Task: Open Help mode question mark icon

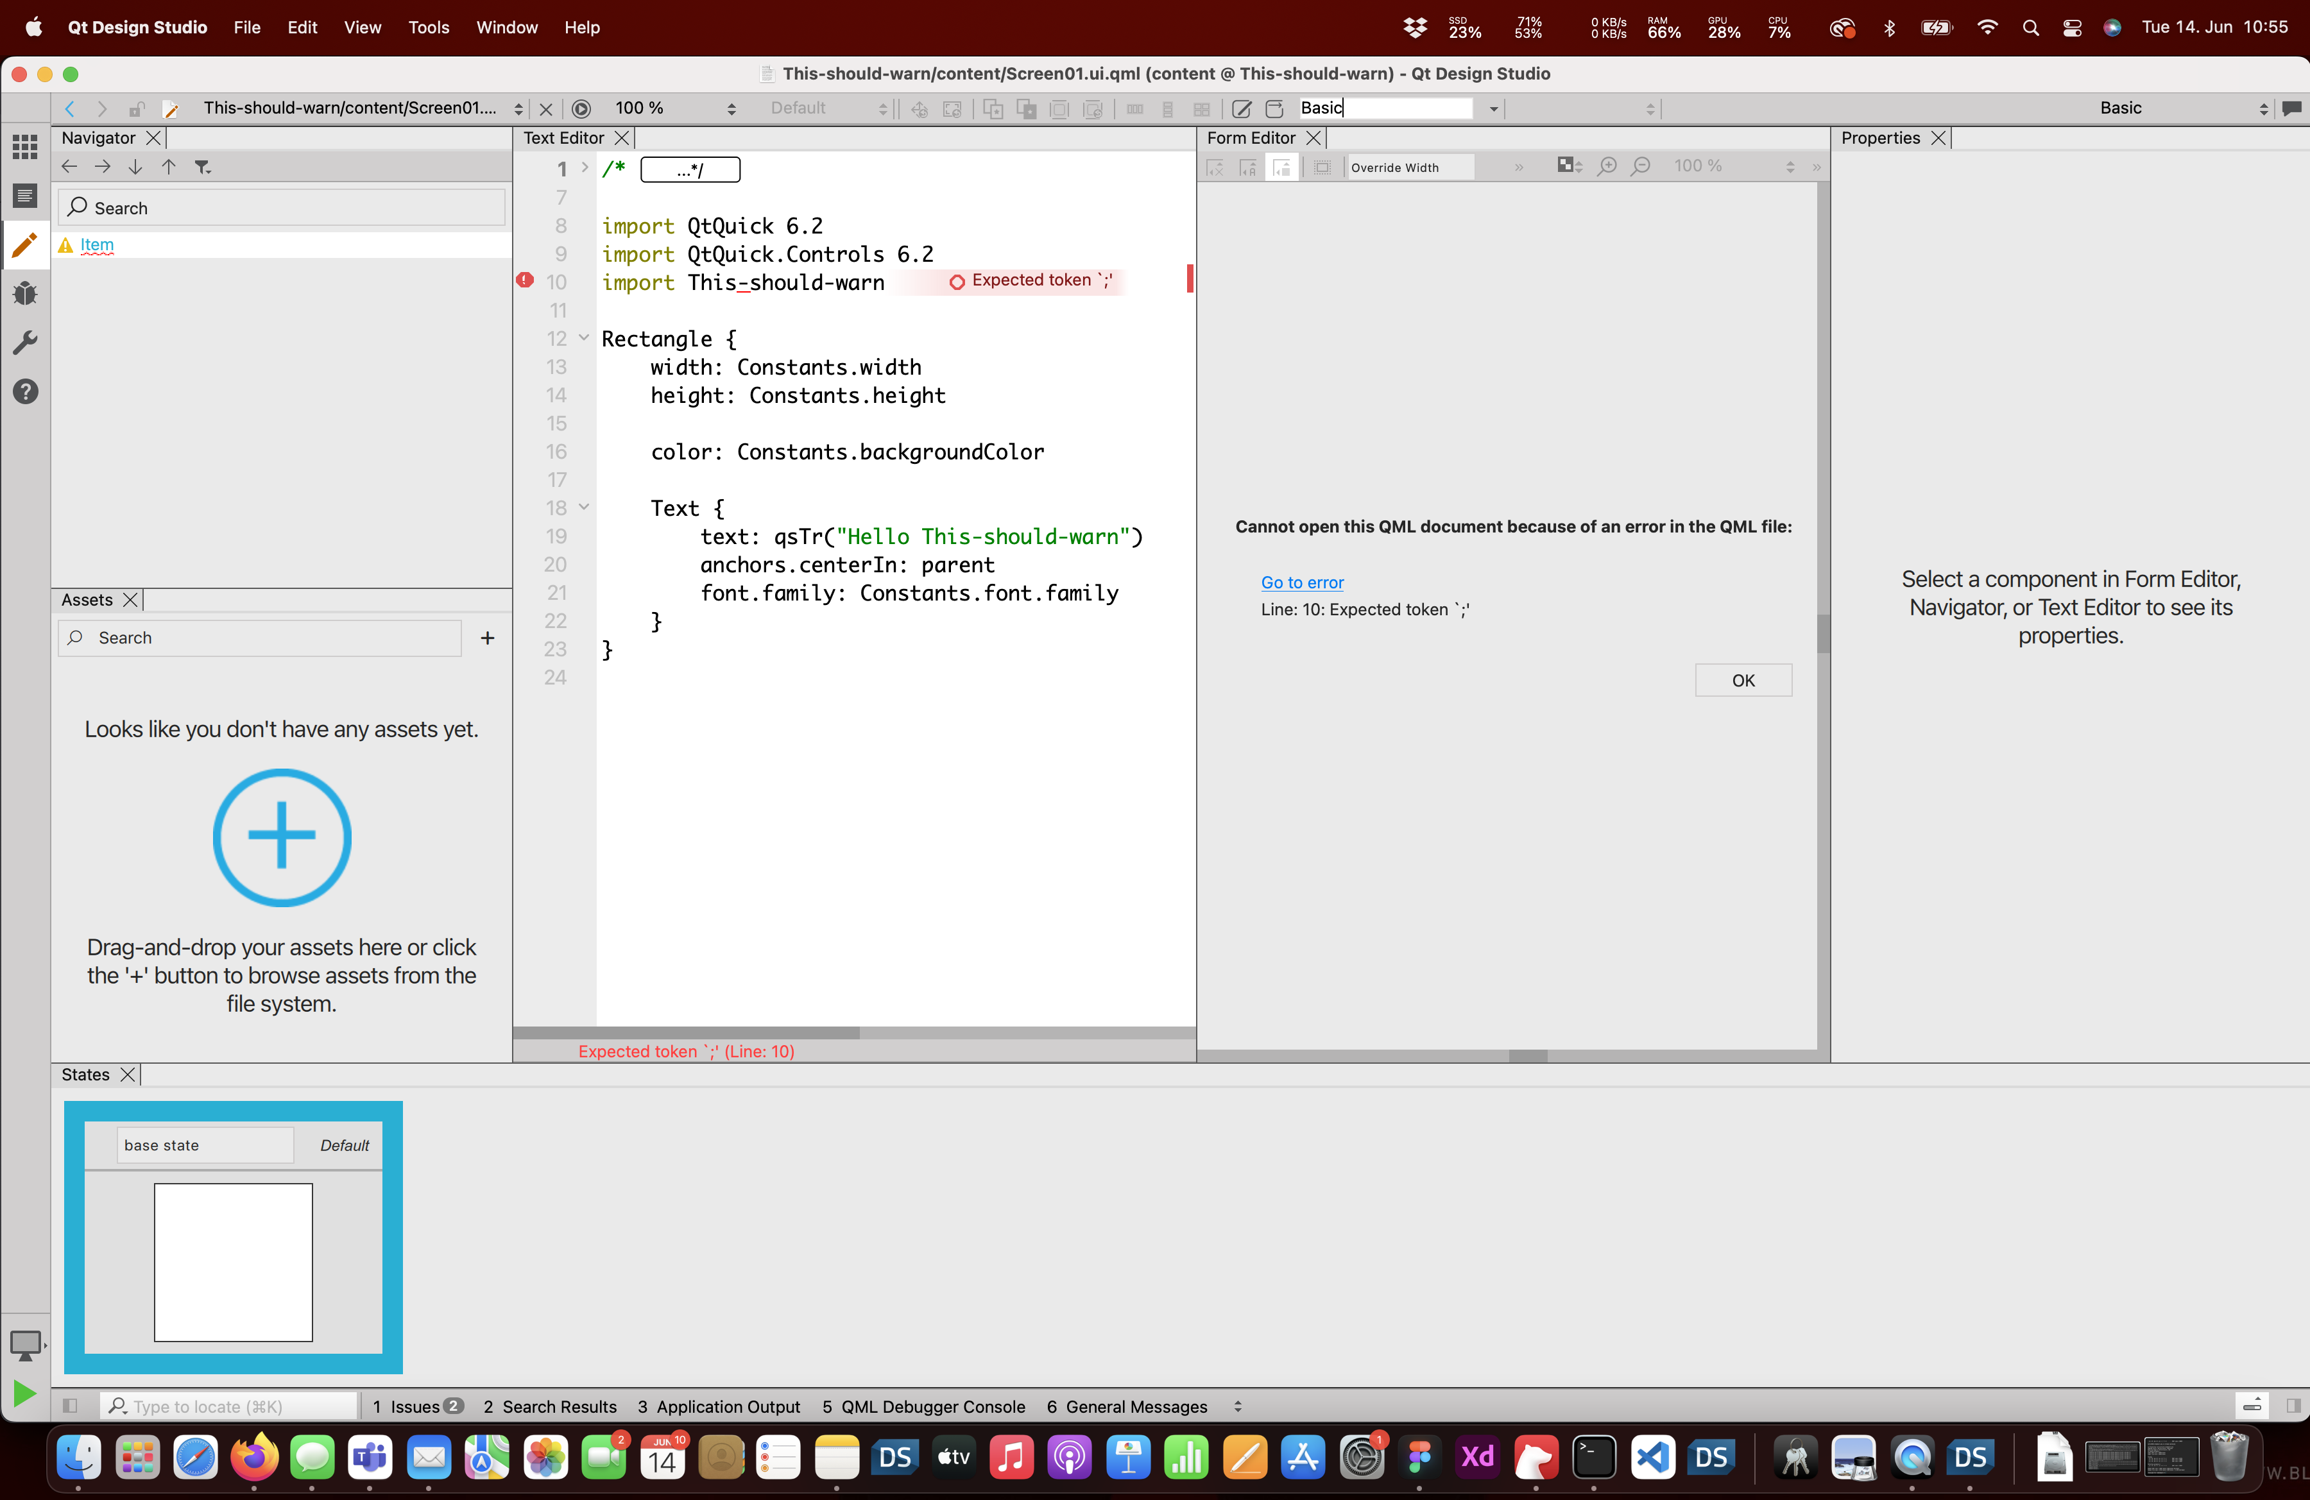Action: click(25, 392)
